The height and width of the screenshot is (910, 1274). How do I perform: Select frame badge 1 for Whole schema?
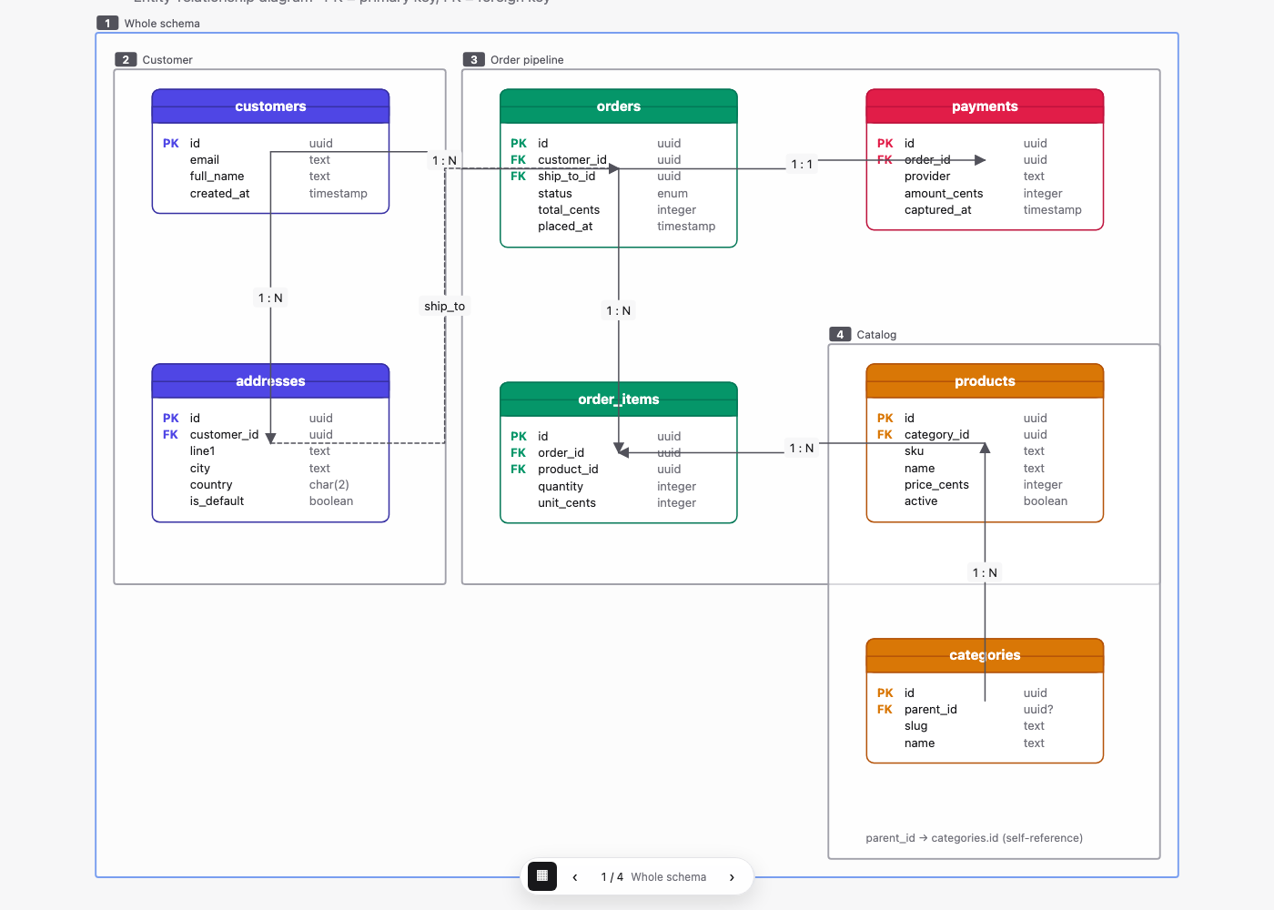(107, 24)
